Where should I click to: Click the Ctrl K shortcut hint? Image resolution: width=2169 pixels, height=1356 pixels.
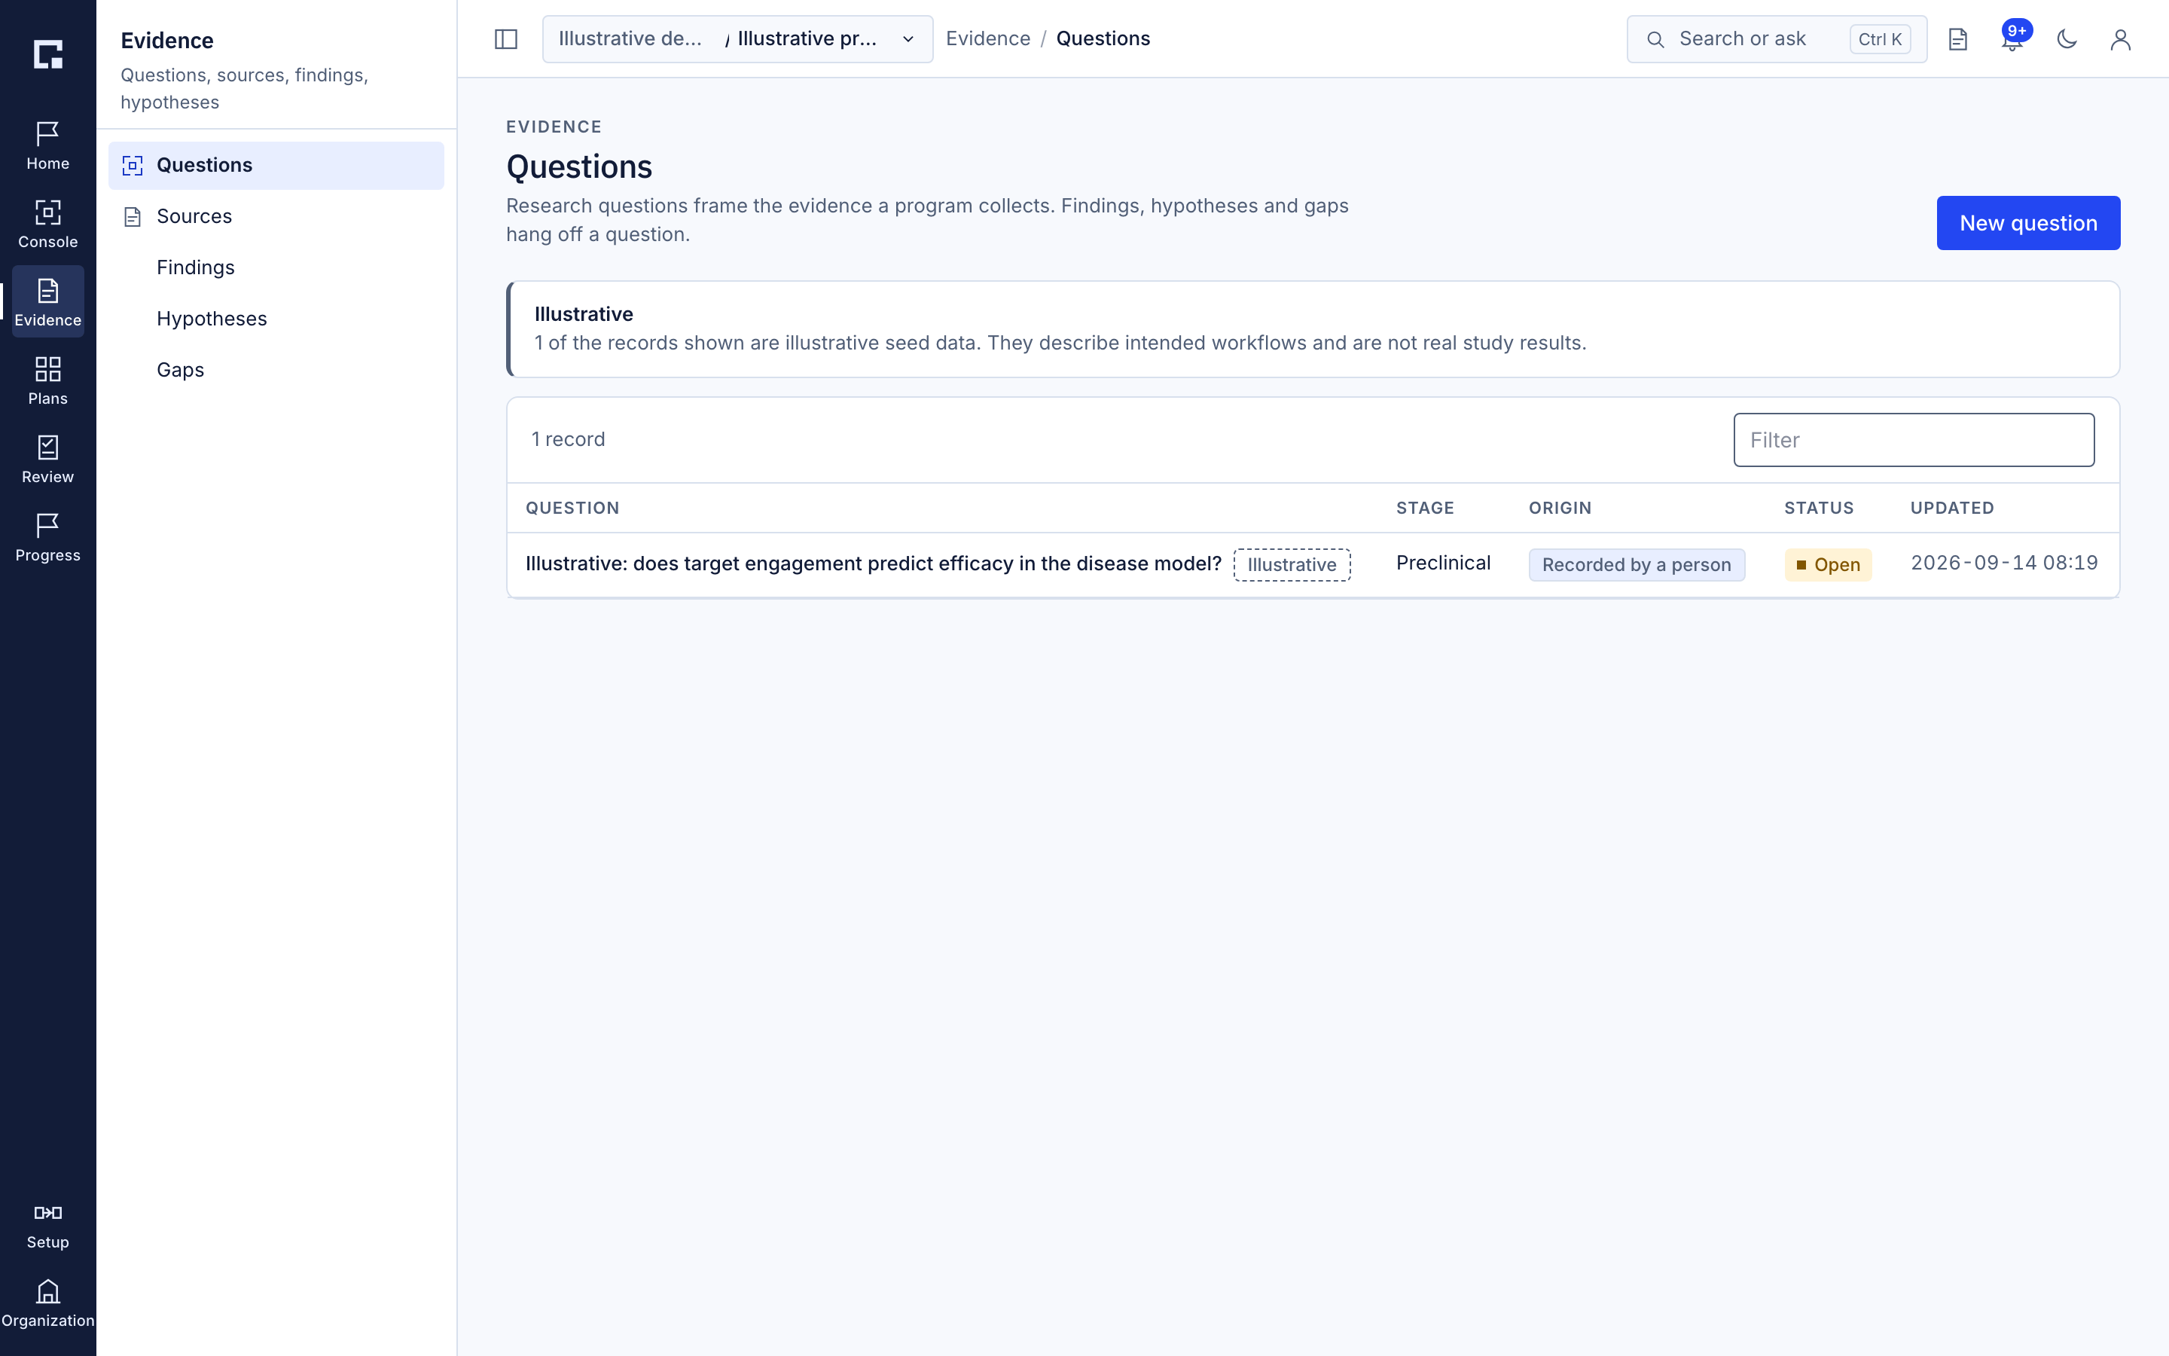coord(1880,38)
